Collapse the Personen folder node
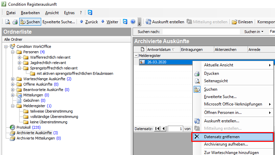The width and height of the screenshot is (275, 155). pos(13,52)
